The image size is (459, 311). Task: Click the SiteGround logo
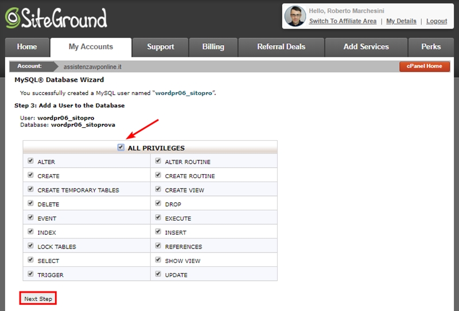(x=56, y=18)
